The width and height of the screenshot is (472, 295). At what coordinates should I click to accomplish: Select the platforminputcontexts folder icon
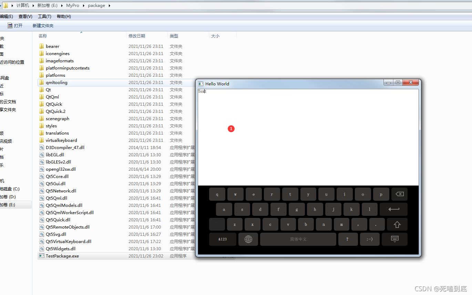[x=41, y=68]
